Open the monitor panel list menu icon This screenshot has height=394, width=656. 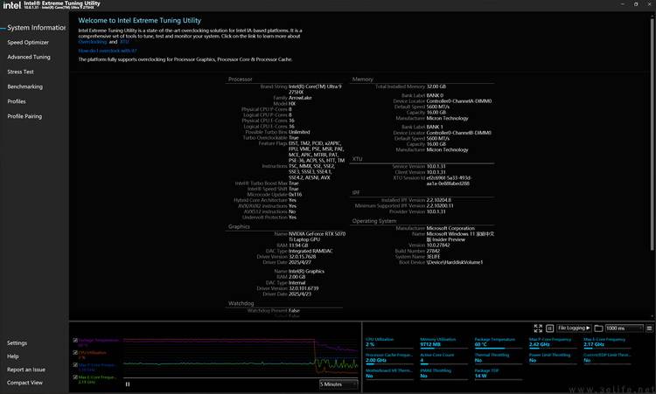pyautogui.click(x=649, y=328)
